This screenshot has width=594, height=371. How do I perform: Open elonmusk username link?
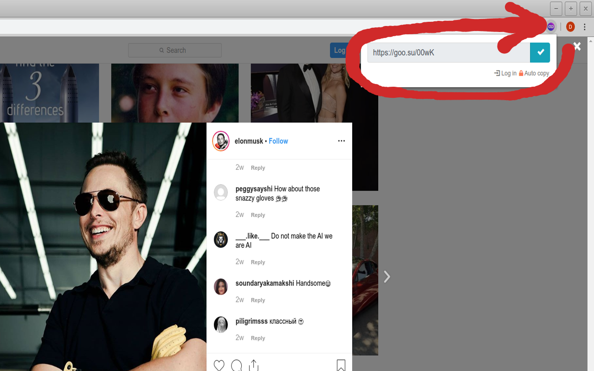pos(249,141)
